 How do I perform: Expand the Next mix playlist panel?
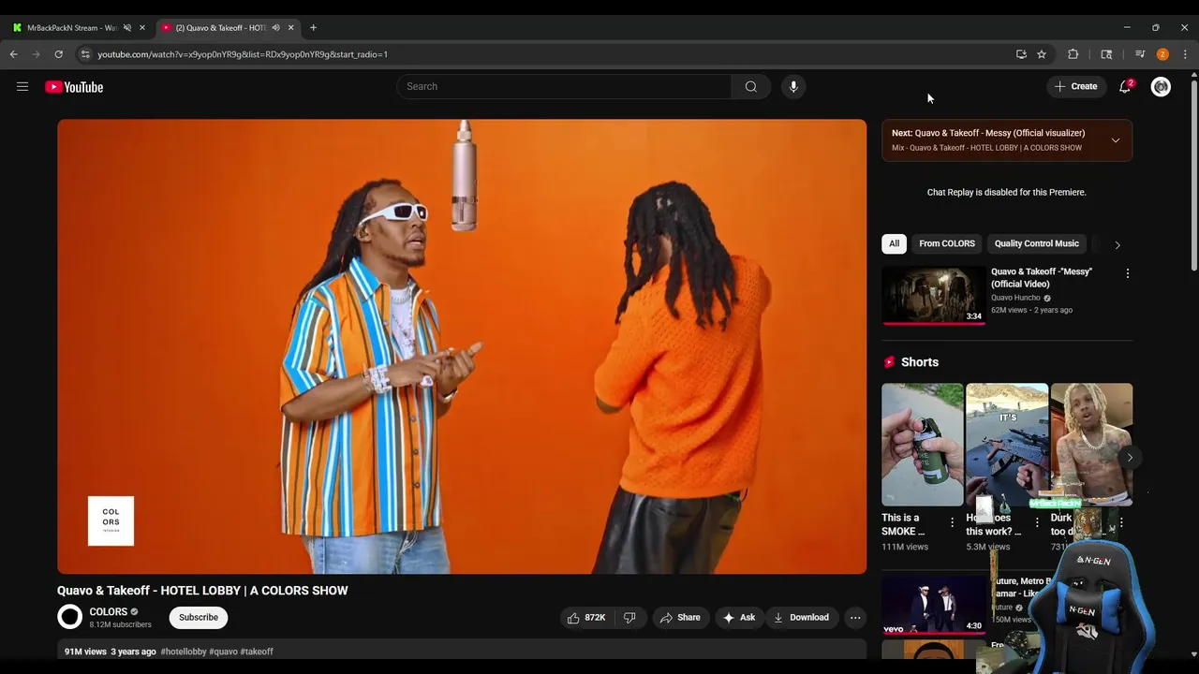point(1115,140)
